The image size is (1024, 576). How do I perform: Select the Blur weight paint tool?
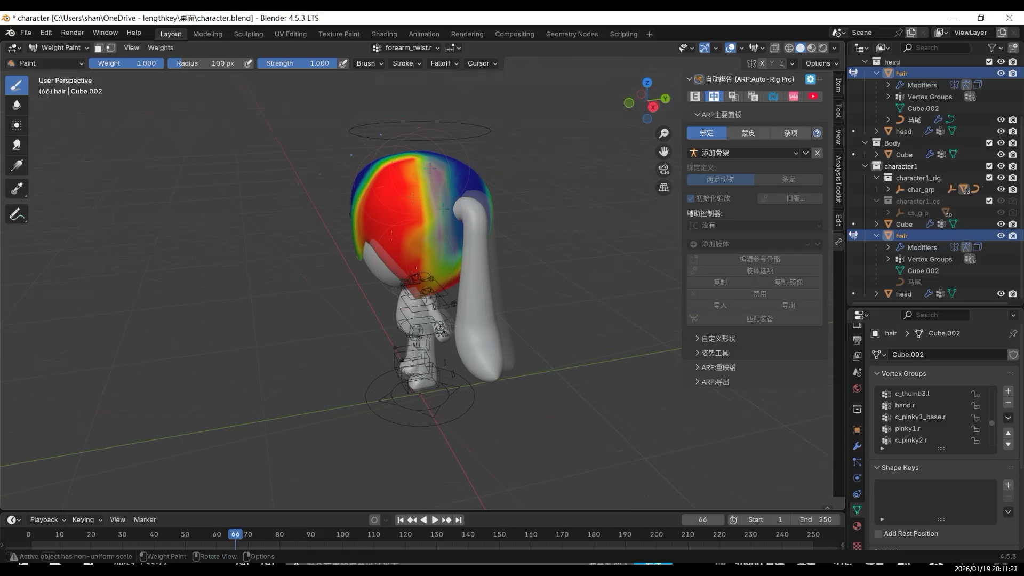17,105
